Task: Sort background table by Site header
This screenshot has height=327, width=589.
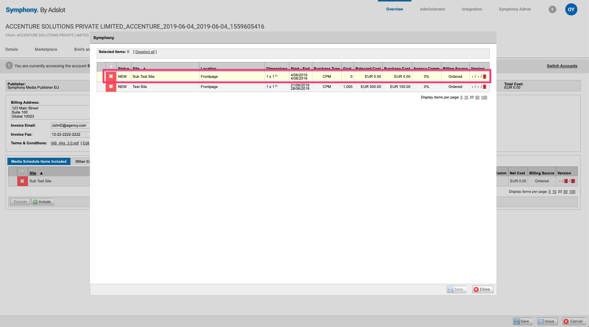Action: [x=33, y=173]
